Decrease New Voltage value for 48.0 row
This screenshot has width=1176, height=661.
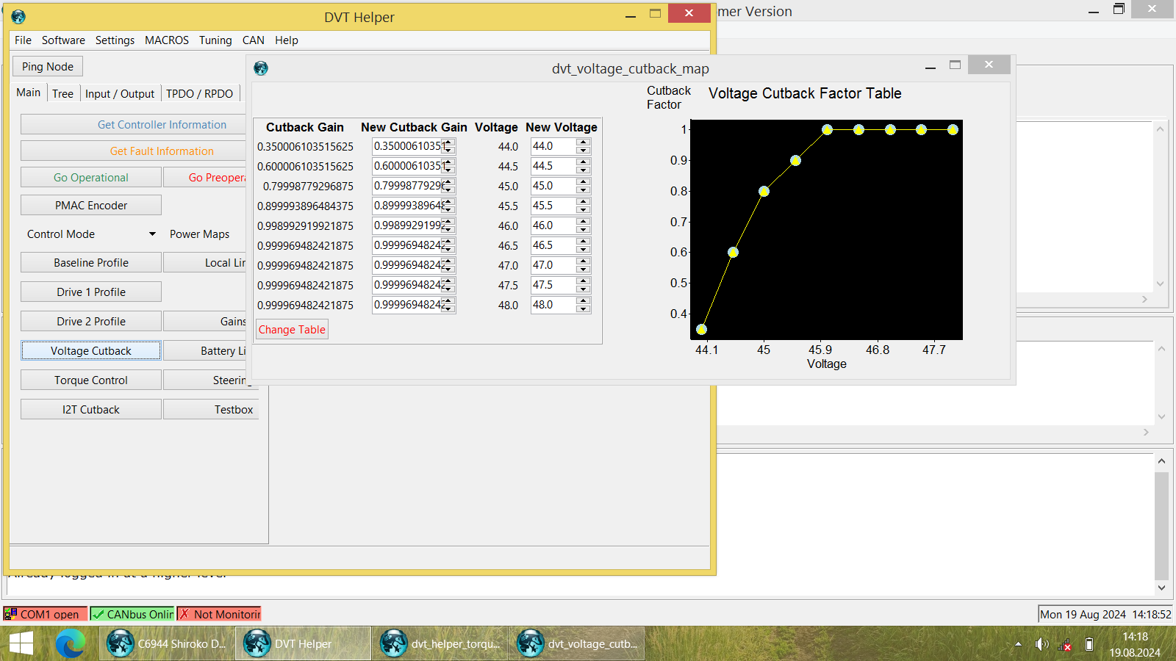pyautogui.click(x=584, y=309)
